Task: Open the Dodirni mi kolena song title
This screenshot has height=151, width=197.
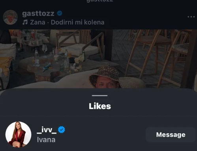Action: [x=78, y=22]
